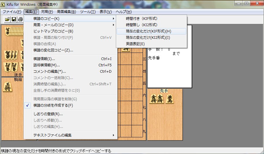Click the Save floppy disk toolbar icon
Image resolution: width=264 pixels, height=154 pixels.
(x=14, y=20)
